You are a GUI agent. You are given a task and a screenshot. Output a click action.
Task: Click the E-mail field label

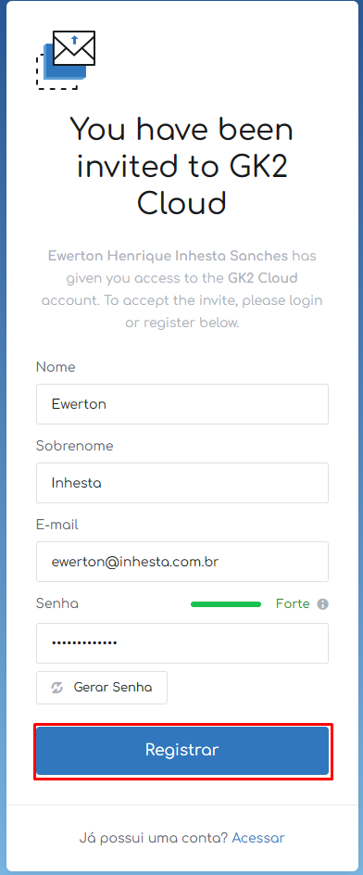coord(56,525)
